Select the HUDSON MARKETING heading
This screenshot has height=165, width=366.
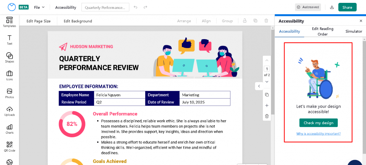click(91, 47)
